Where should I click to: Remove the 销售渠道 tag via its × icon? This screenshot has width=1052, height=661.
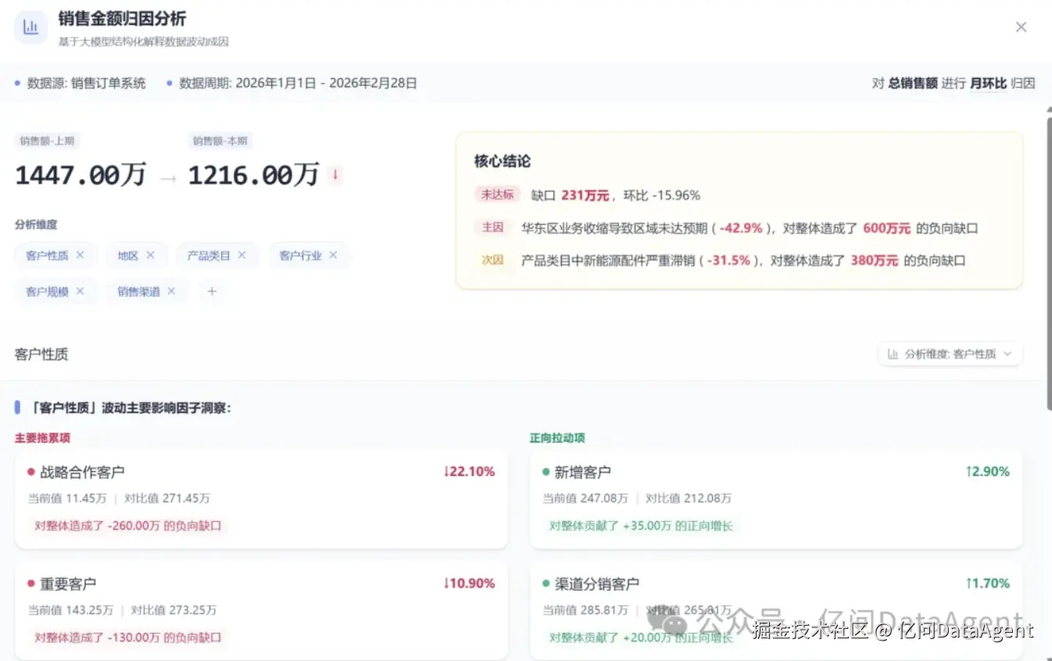171,291
